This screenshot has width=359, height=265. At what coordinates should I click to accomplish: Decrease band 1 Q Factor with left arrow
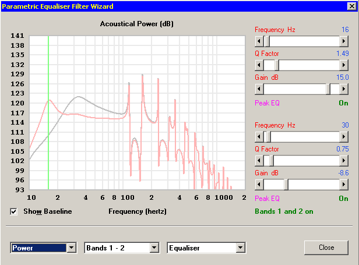pyautogui.click(x=259, y=65)
